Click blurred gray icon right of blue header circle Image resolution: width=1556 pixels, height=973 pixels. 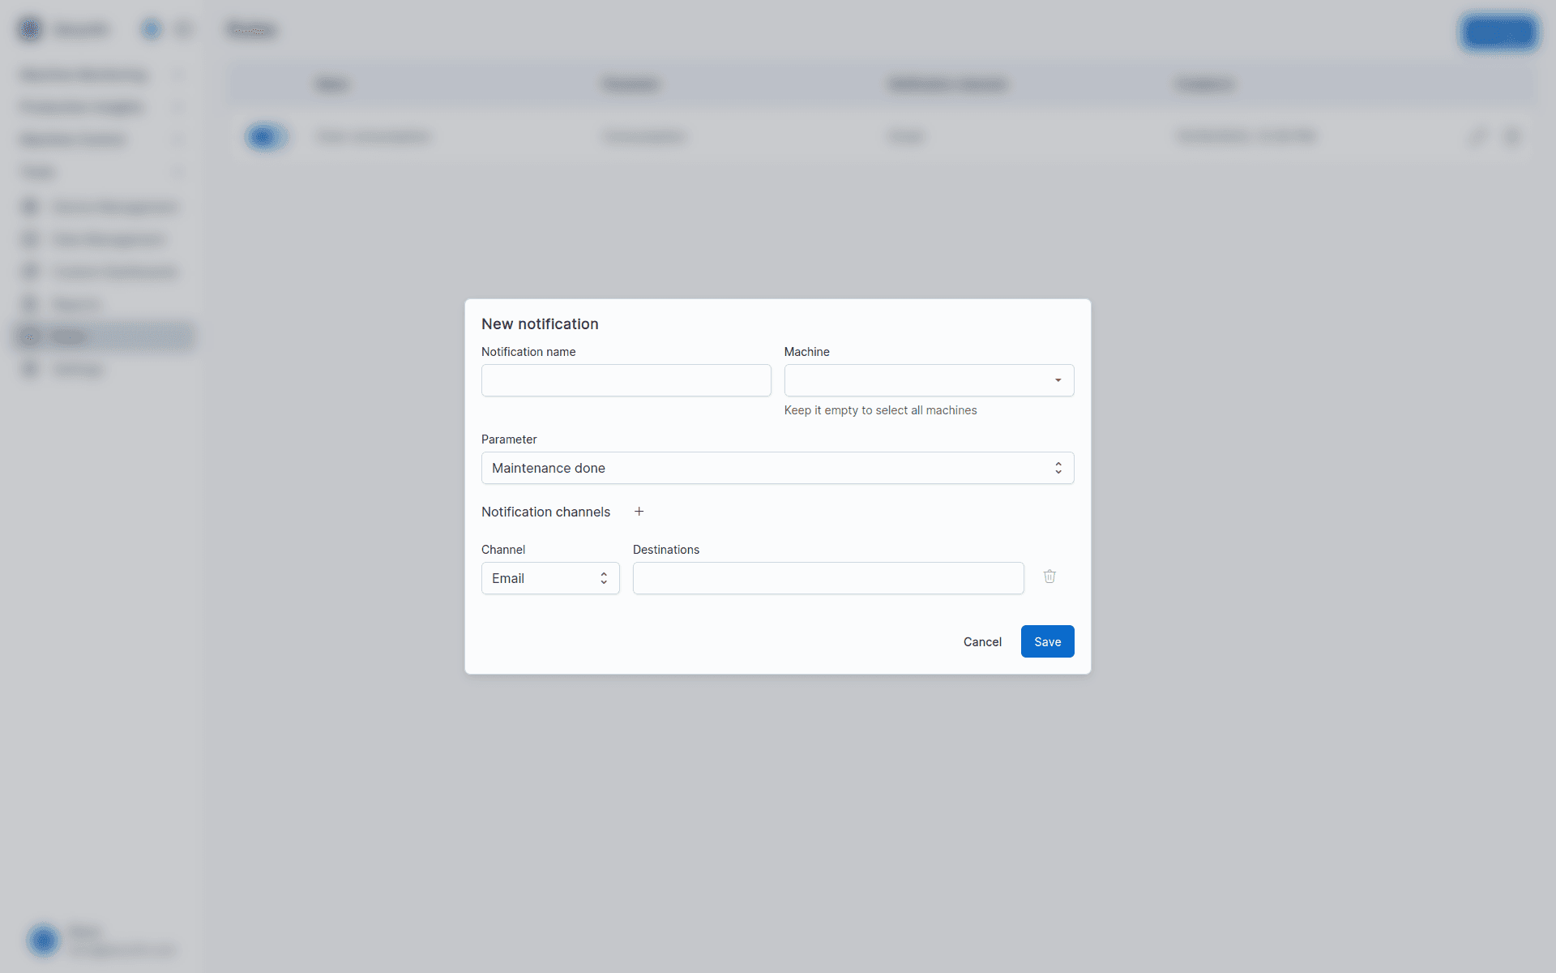(183, 30)
